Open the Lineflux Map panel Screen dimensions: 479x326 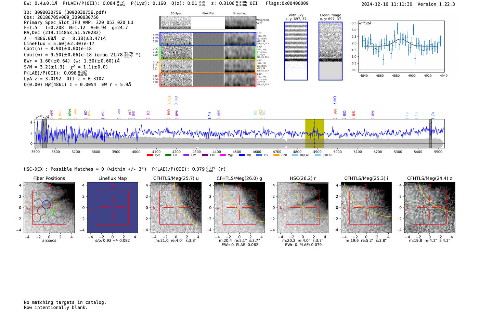click(x=113, y=208)
